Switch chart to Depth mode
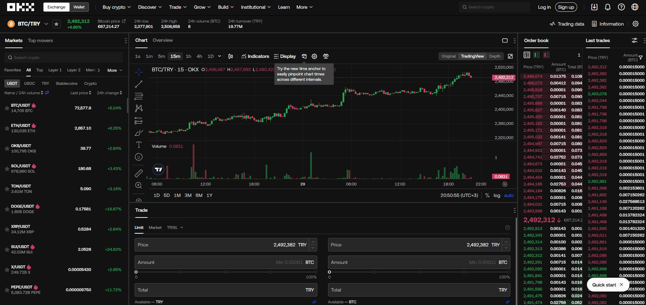This screenshot has width=646, height=305. pyautogui.click(x=495, y=56)
